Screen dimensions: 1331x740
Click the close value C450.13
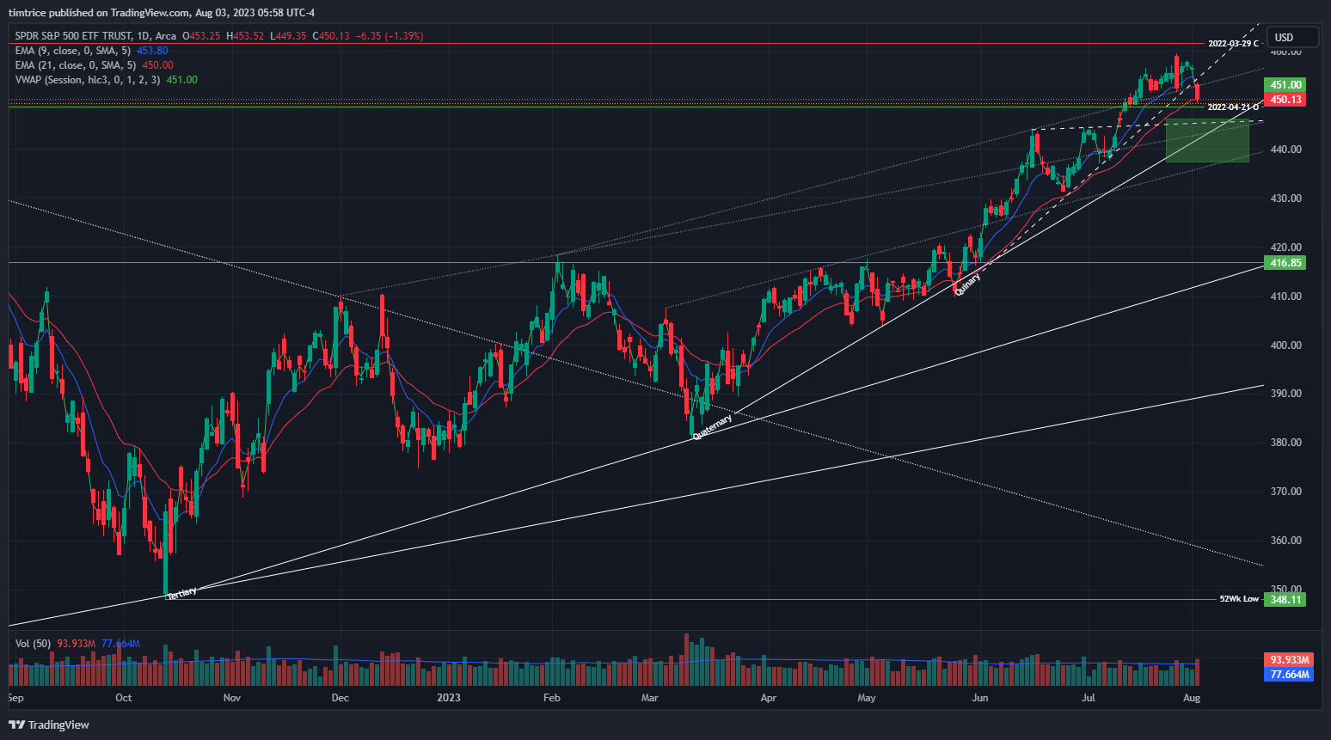[x=331, y=36]
